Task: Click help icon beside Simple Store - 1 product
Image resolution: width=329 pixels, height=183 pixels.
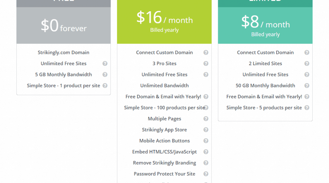Action: tap(105, 86)
